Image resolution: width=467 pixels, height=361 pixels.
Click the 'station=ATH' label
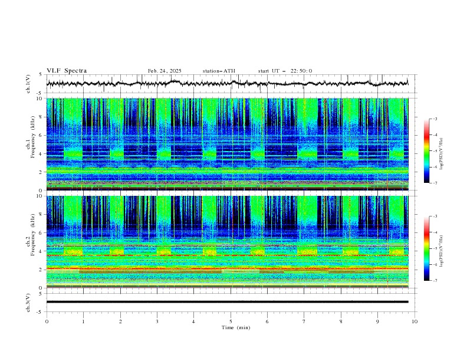click(x=219, y=71)
